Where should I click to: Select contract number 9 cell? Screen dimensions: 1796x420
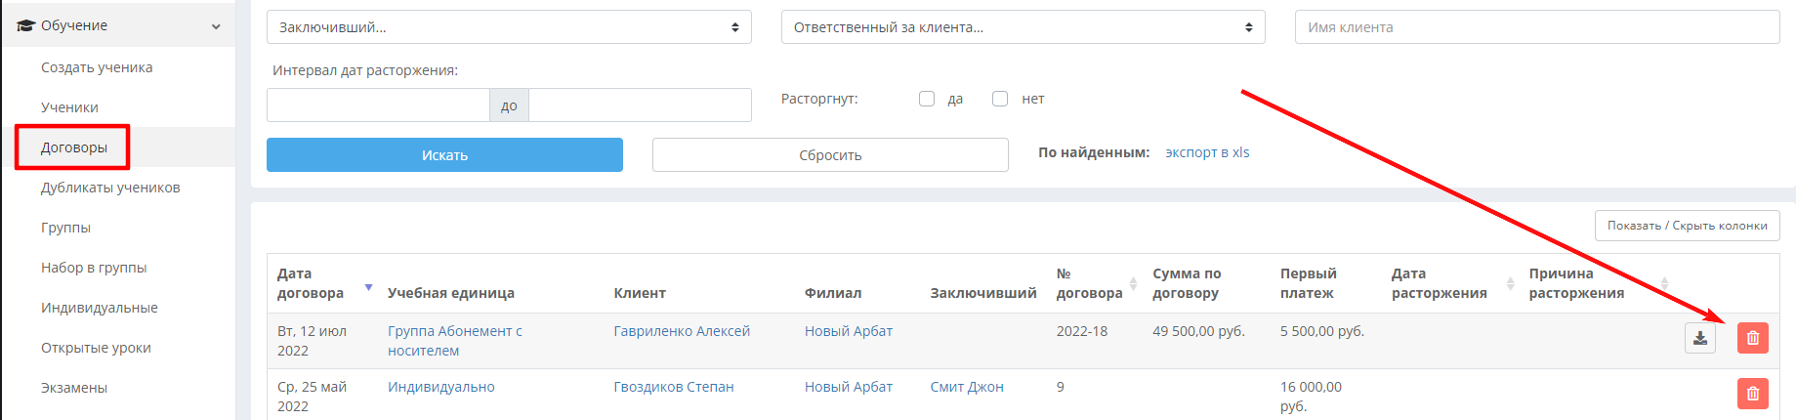[x=1061, y=387]
